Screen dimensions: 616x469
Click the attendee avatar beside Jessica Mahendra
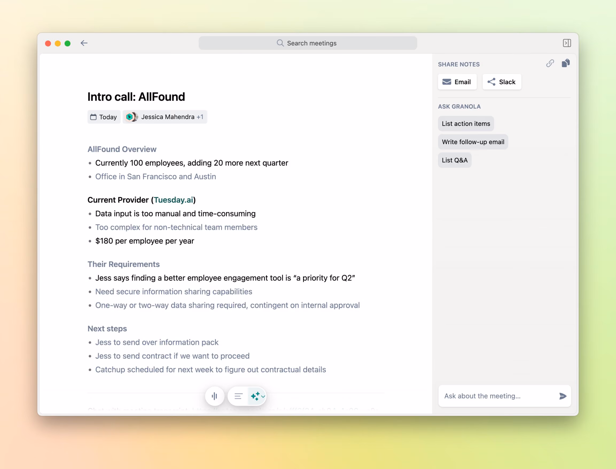pyautogui.click(x=132, y=117)
